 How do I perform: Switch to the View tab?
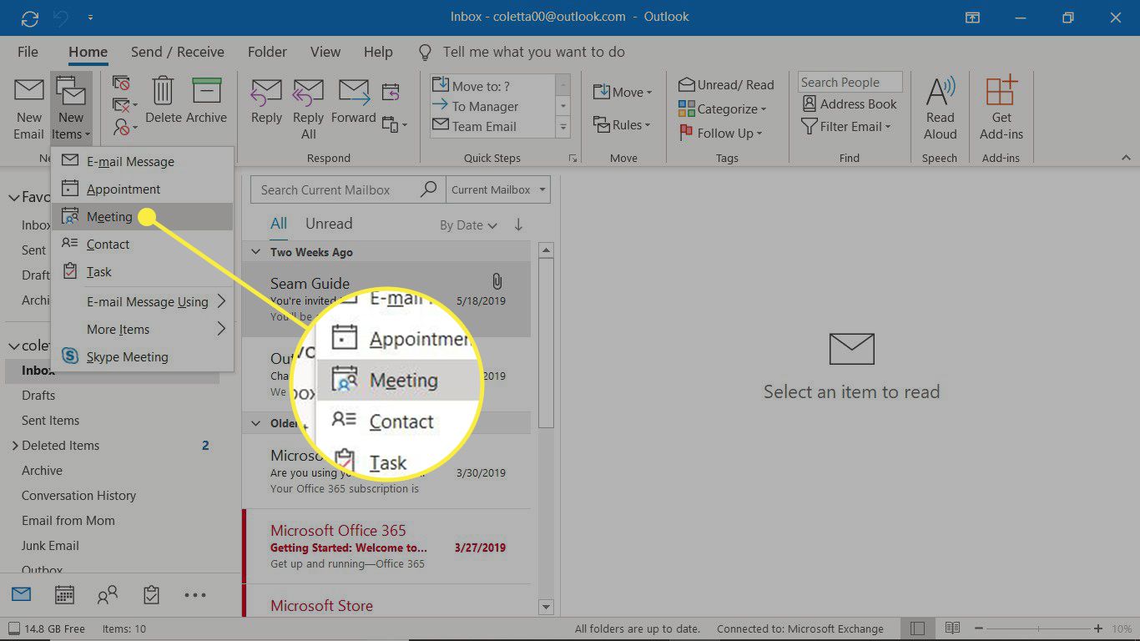pos(325,52)
